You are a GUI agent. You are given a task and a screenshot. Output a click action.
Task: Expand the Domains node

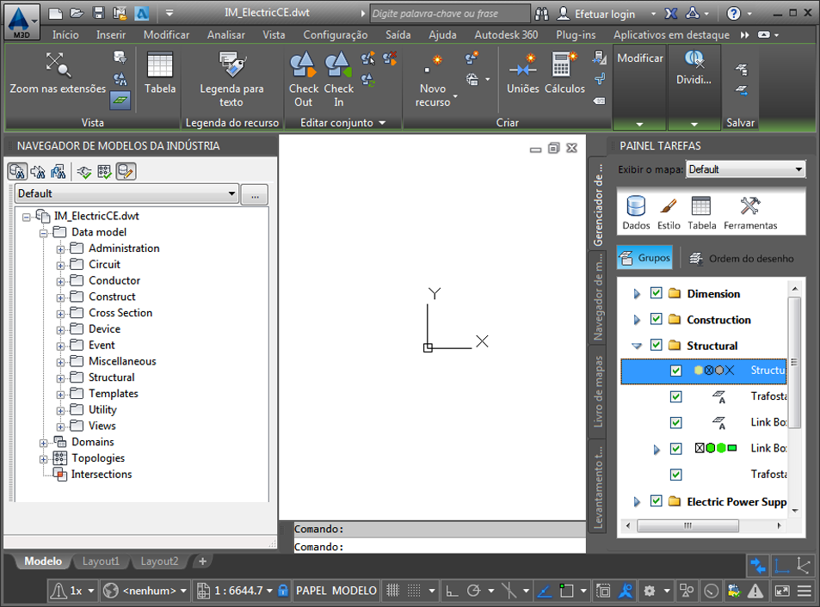43,443
